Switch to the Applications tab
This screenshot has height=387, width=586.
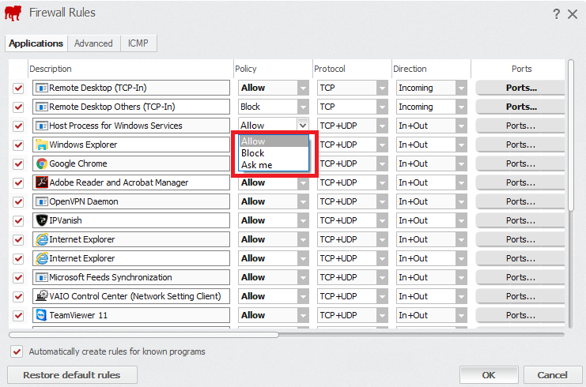tap(36, 43)
